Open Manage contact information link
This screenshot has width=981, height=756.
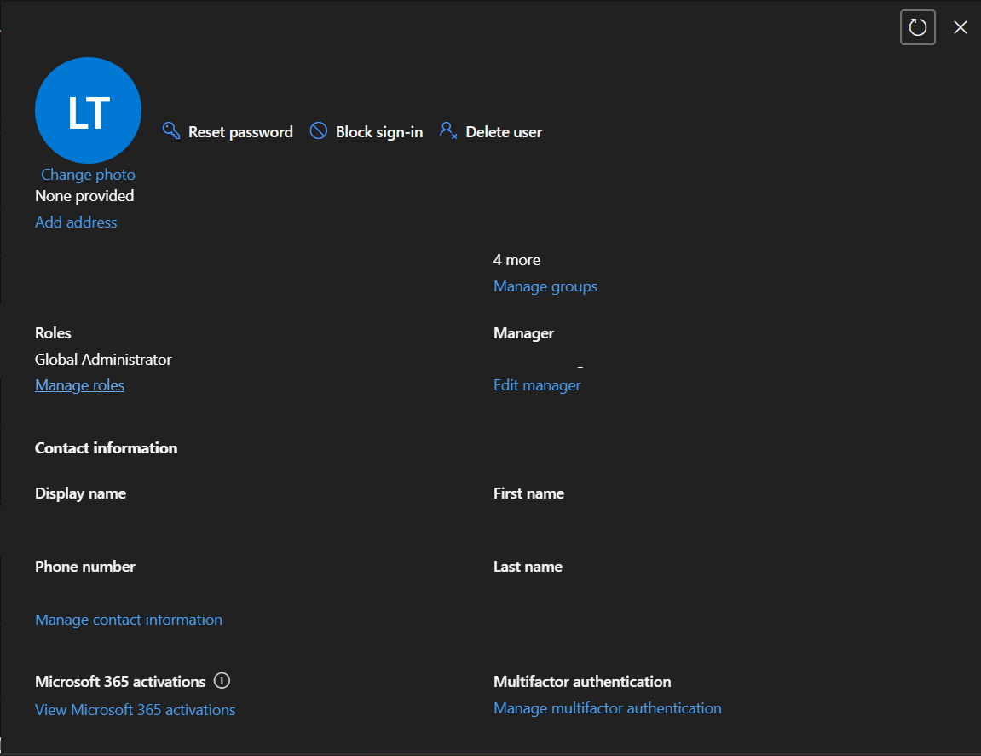(128, 620)
